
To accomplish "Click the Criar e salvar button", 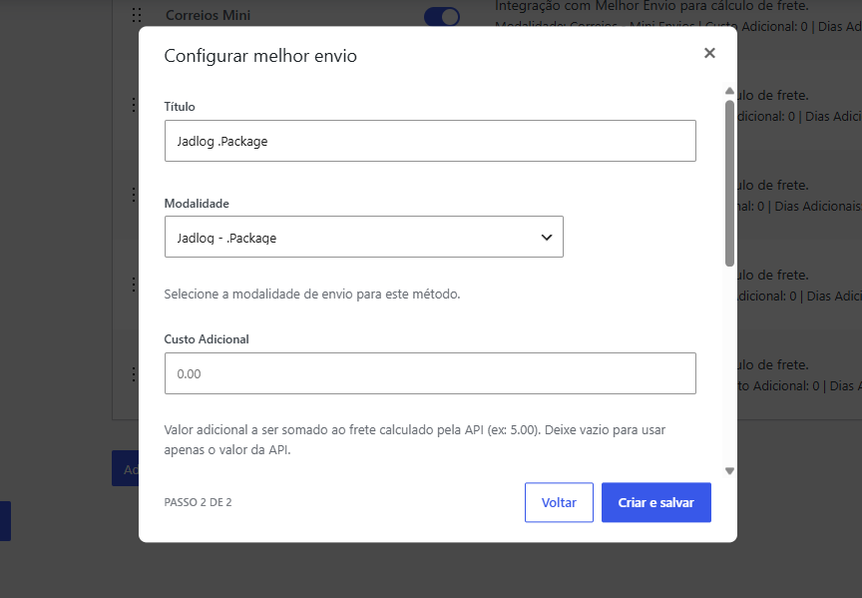I will pos(655,502).
